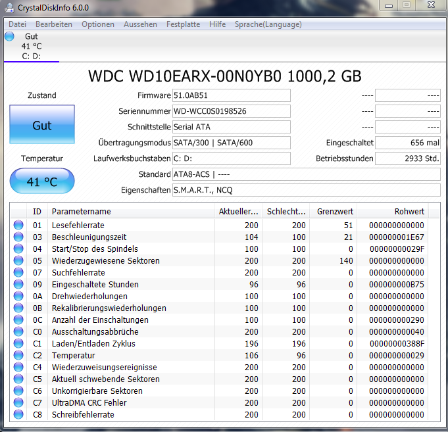Open the Sprache(Language) menu
The height and width of the screenshot is (432, 448).
tap(268, 24)
